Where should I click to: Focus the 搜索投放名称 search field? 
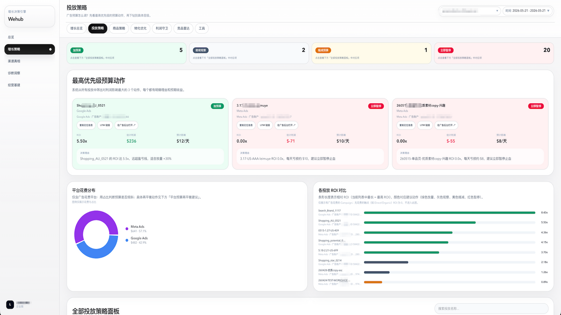click(491, 308)
